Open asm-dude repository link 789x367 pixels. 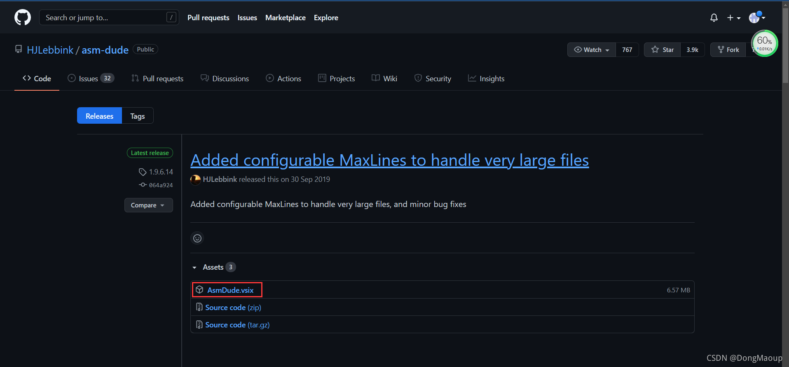[105, 50]
